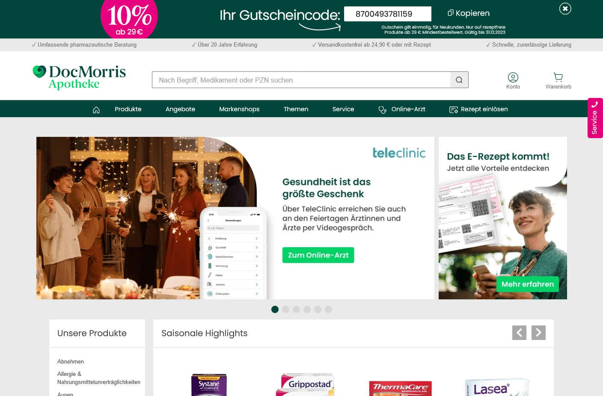Click the Gesundheit ist das größte Geschenk headline
Viewport: 603px width, 396px height.
(x=327, y=188)
